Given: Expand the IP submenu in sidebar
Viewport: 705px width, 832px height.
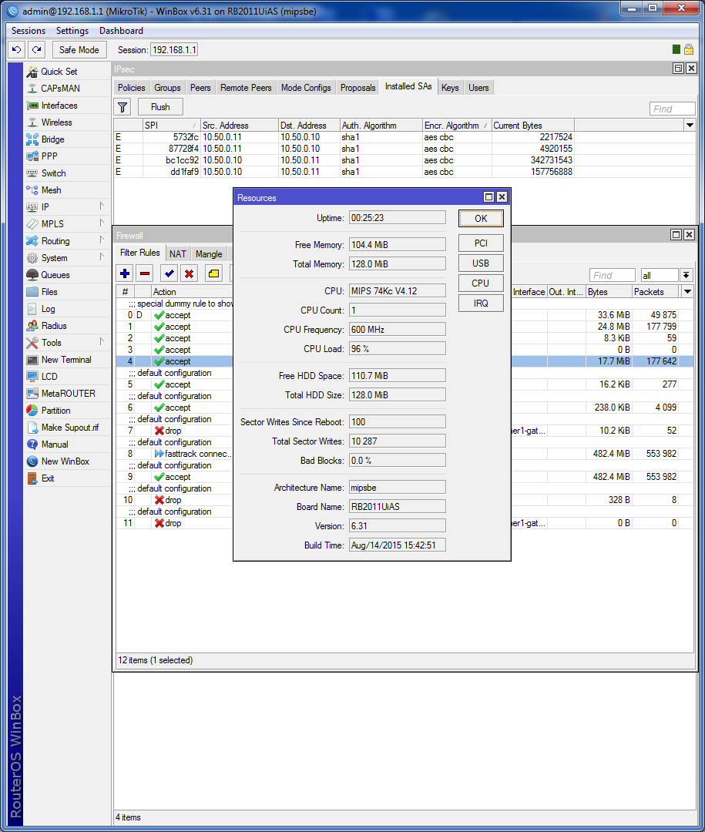Looking at the screenshot, I should coord(102,206).
